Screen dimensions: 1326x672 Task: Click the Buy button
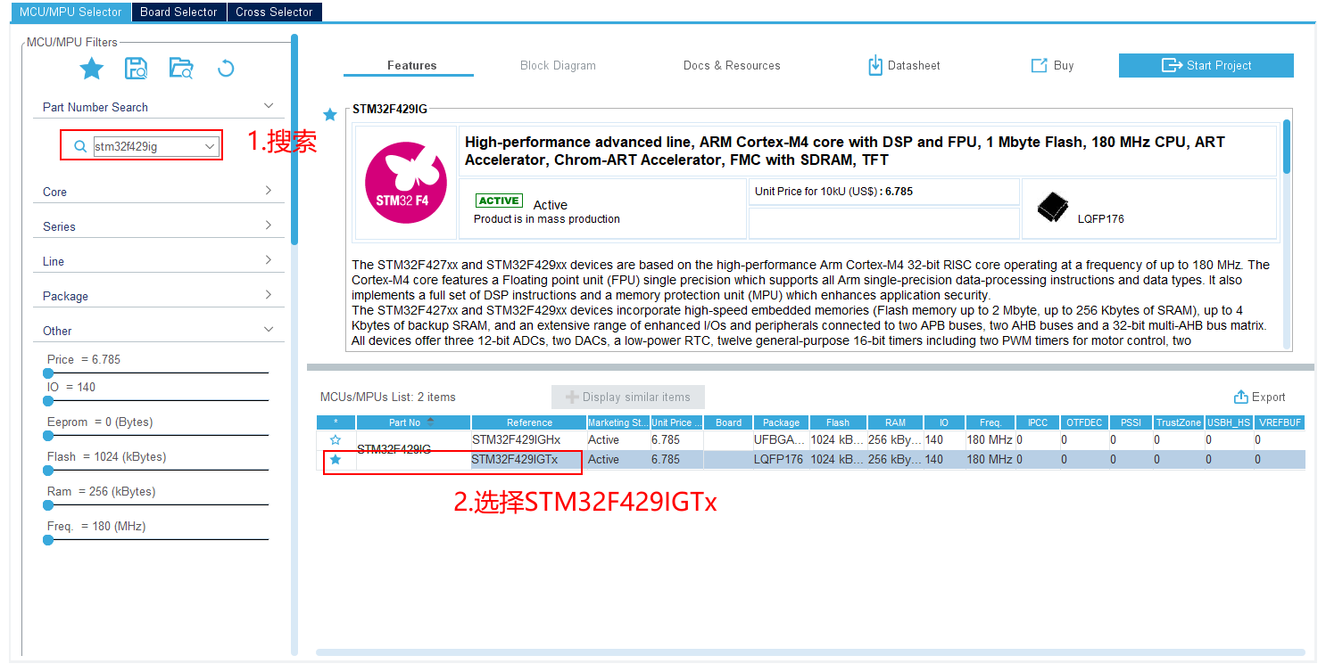(1052, 65)
